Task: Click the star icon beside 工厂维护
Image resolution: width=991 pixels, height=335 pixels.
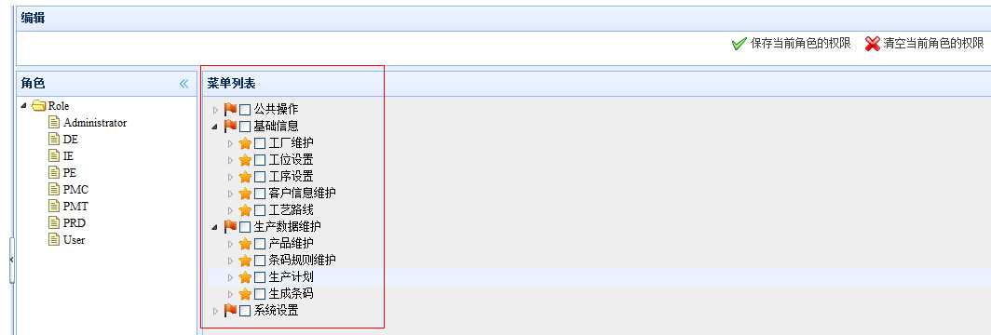Action: point(245,143)
